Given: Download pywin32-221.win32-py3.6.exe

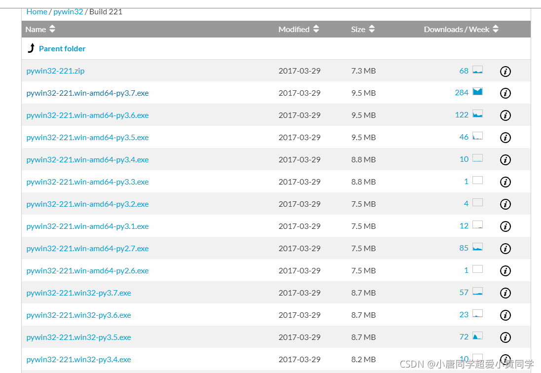Looking at the screenshot, I should (x=79, y=315).
